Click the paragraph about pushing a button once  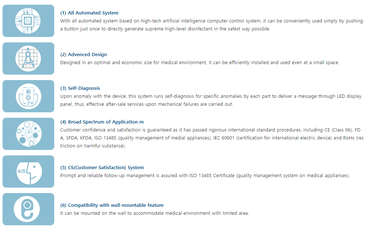pos(211,25)
